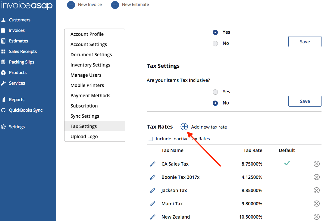Click the New Invoice plus icon
This screenshot has height=221, width=323.
click(x=71, y=5)
